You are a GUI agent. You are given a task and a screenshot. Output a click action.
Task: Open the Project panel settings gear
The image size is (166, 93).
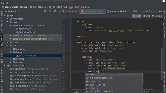coord(55,11)
